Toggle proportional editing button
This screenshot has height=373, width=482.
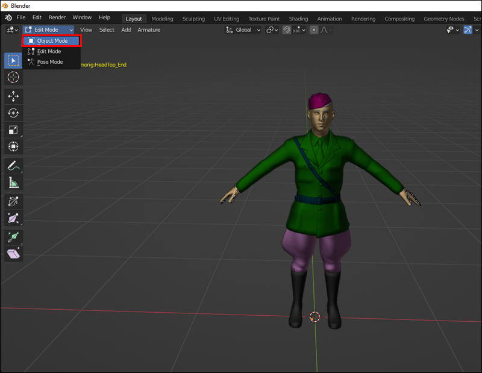pos(314,30)
